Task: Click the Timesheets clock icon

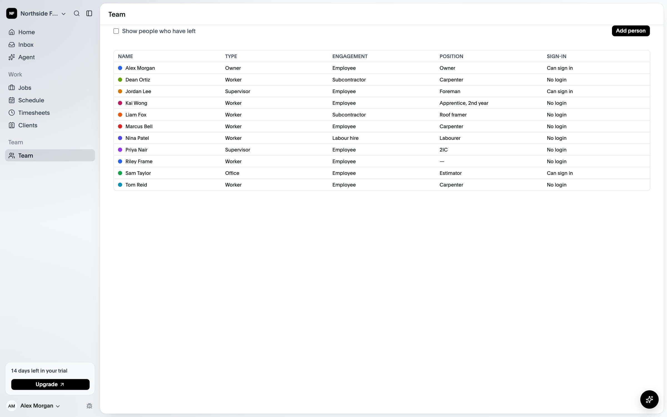Action: click(x=12, y=113)
